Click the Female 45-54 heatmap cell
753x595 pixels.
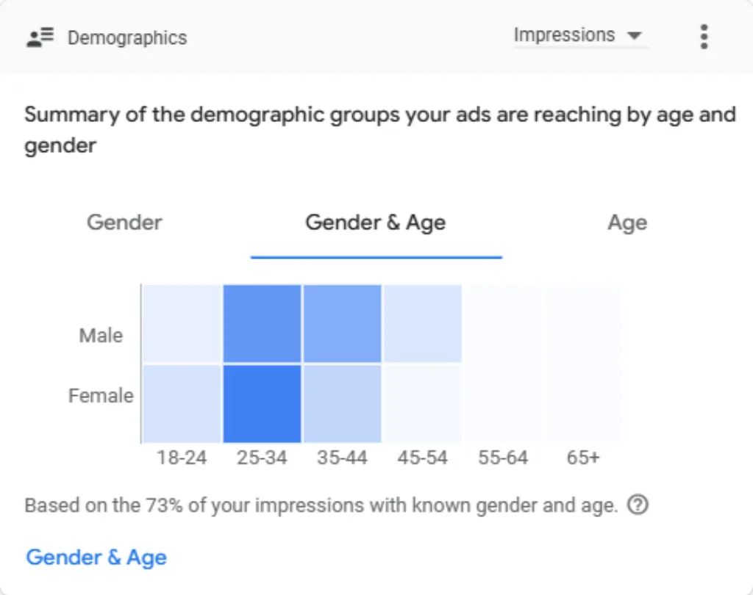[x=423, y=404]
